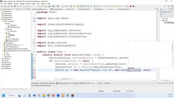Click the New file toolbar icon
Viewport: 174px width, 98px height.
pos(2,6)
